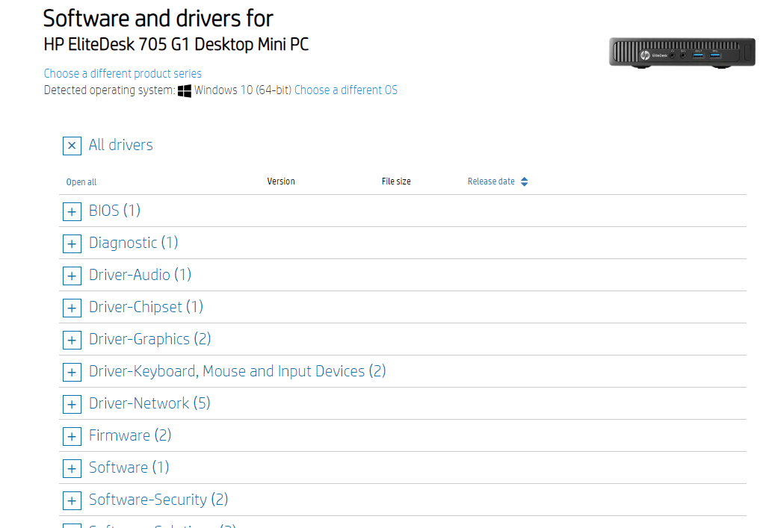Click 'Choose a different OS' link
This screenshot has width=769, height=528.
point(346,90)
